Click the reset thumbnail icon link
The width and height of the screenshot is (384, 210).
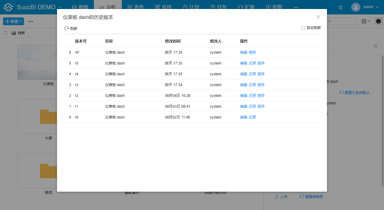302,196
